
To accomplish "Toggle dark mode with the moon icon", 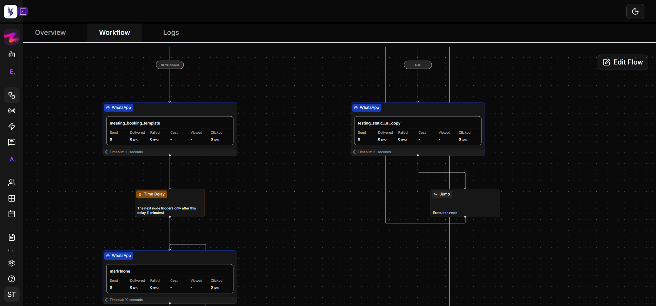I will click(x=635, y=12).
